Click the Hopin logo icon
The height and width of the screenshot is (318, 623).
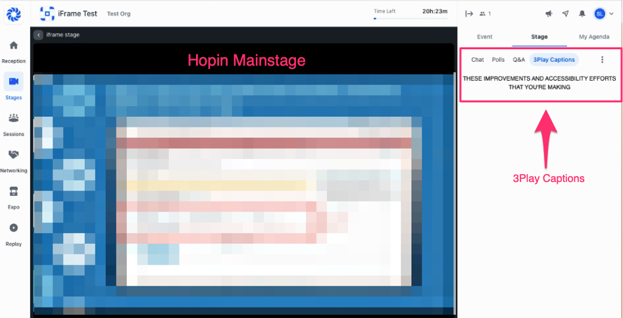click(14, 15)
